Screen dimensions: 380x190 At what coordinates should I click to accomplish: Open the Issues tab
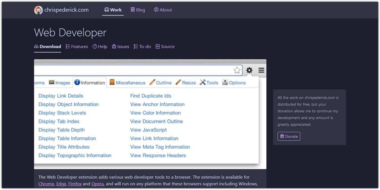(x=120, y=47)
